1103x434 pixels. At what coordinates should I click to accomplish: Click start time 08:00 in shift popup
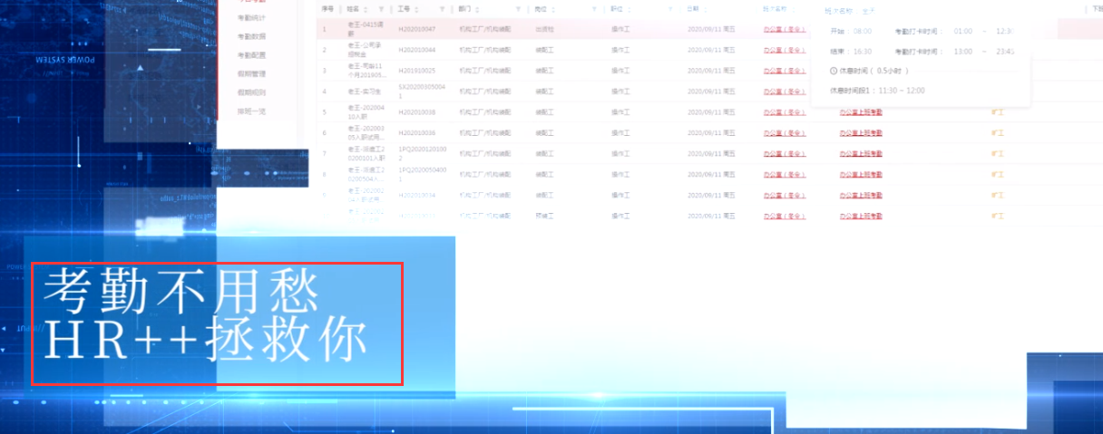[x=863, y=31]
